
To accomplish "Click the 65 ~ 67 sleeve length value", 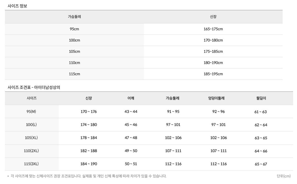I will [261, 164].
